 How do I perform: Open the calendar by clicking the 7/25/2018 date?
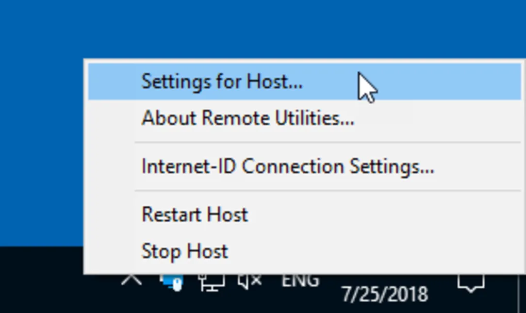pos(384,294)
